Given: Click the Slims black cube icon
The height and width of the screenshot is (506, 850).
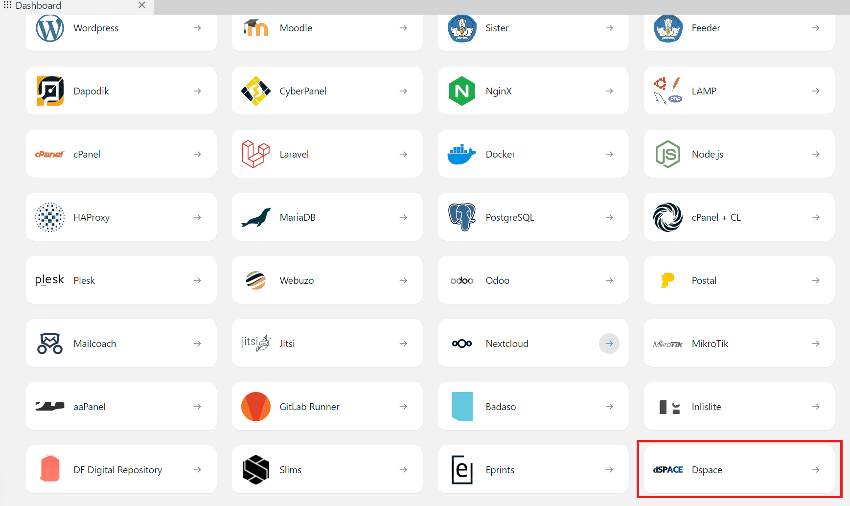Looking at the screenshot, I should click(x=255, y=470).
